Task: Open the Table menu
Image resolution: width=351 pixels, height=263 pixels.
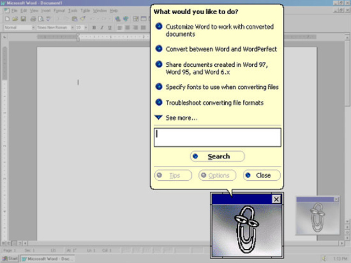Action: [85, 10]
